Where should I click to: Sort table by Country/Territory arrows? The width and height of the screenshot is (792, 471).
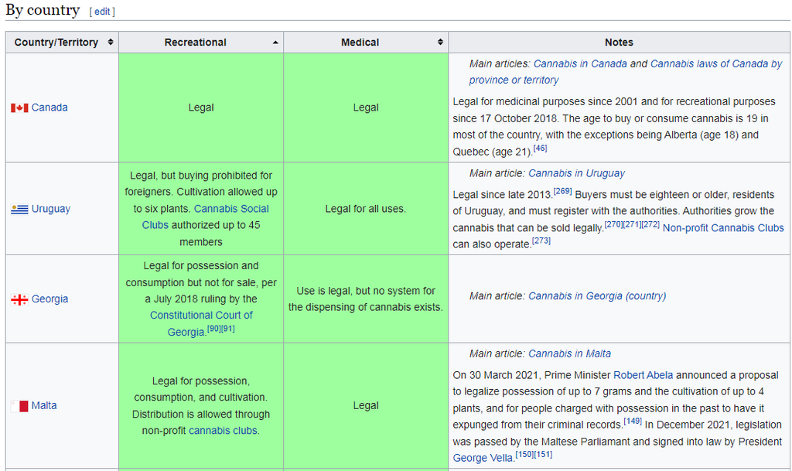click(x=111, y=43)
